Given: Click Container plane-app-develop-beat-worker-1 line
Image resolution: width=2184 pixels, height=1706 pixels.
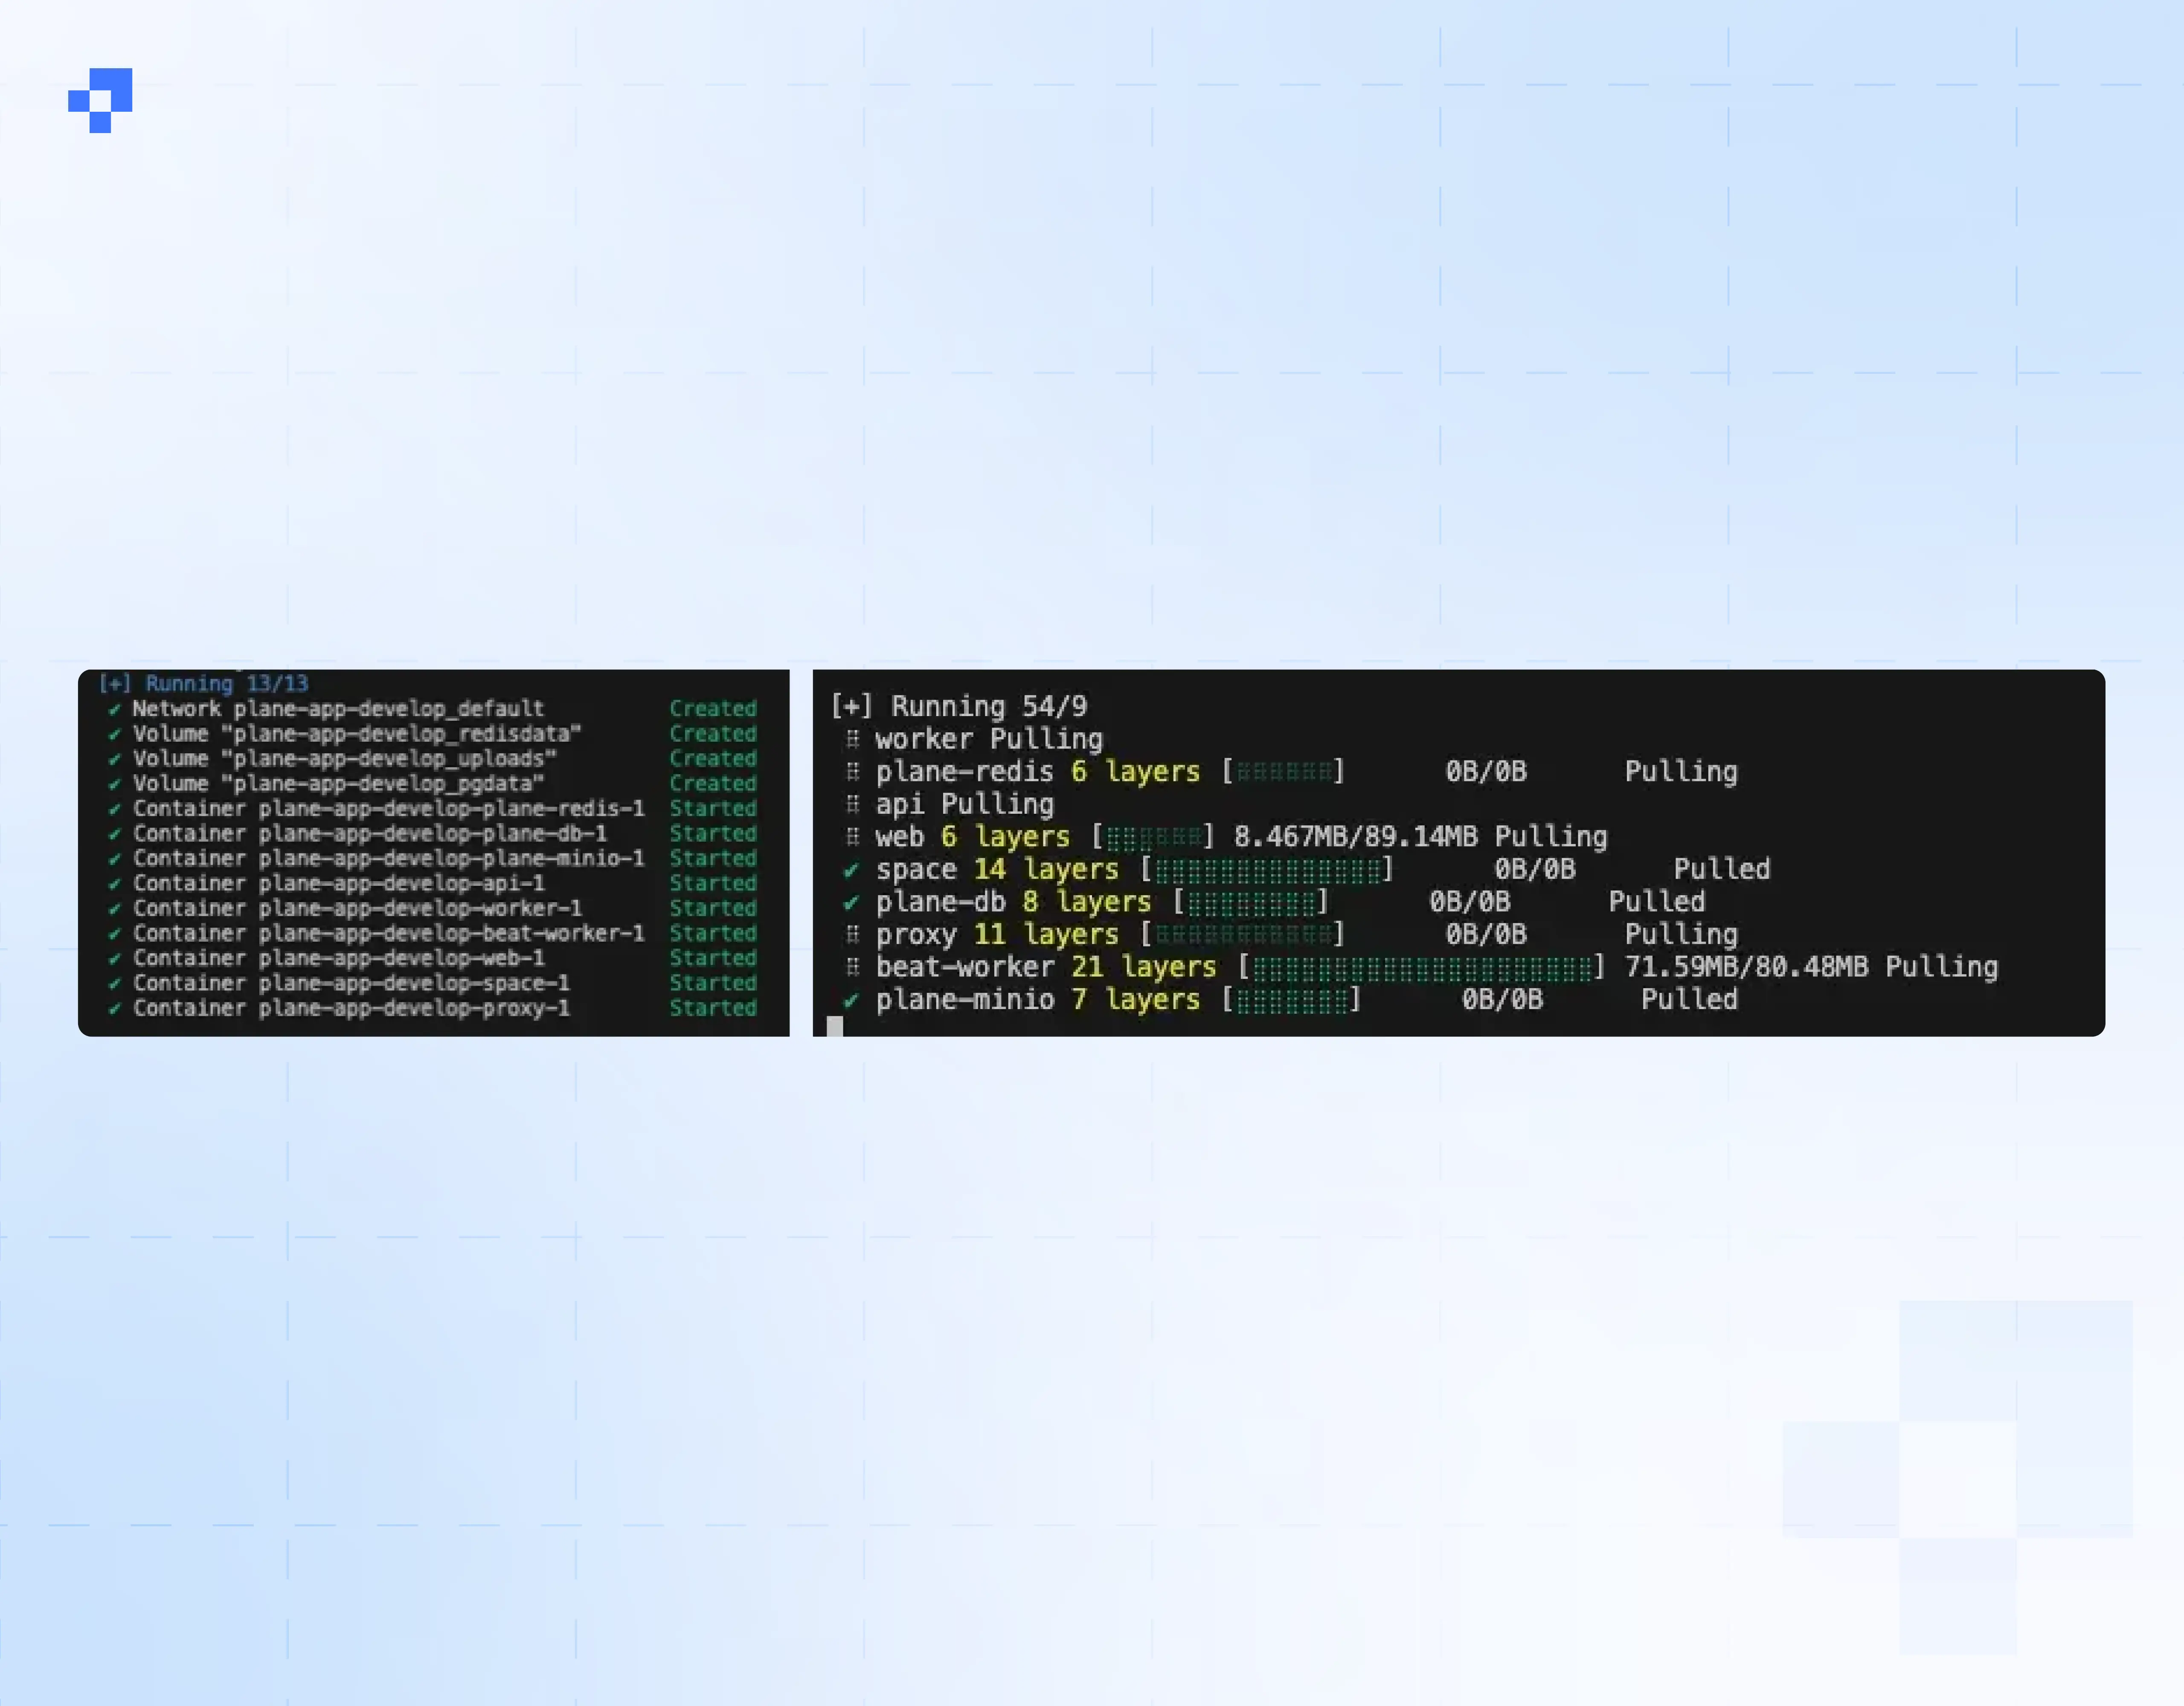Looking at the screenshot, I should click(388, 933).
